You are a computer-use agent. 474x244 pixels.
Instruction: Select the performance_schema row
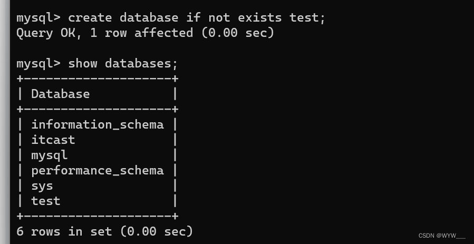pyautogui.click(x=97, y=170)
